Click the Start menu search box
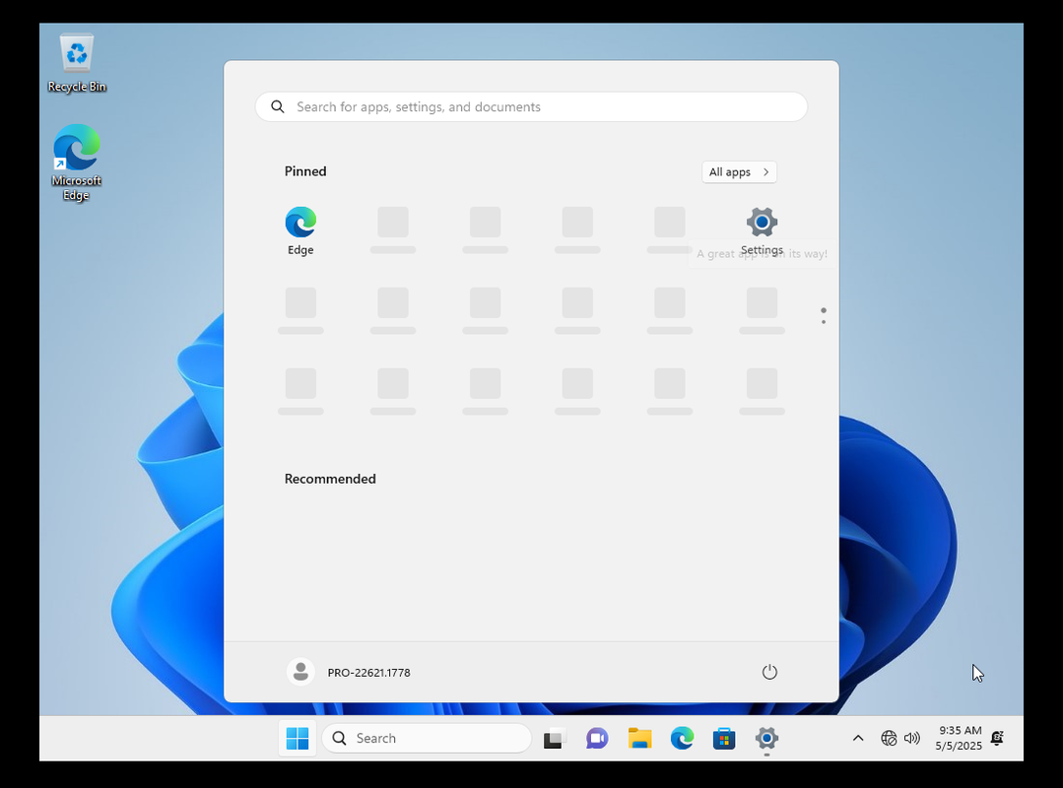 531,107
